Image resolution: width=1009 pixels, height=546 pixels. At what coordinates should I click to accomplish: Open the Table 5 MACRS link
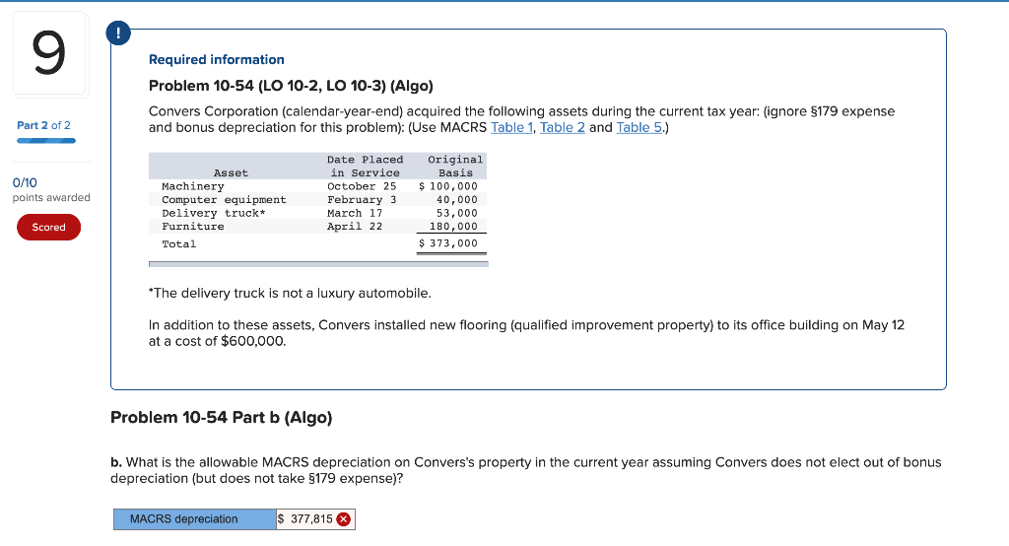point(639,127)
